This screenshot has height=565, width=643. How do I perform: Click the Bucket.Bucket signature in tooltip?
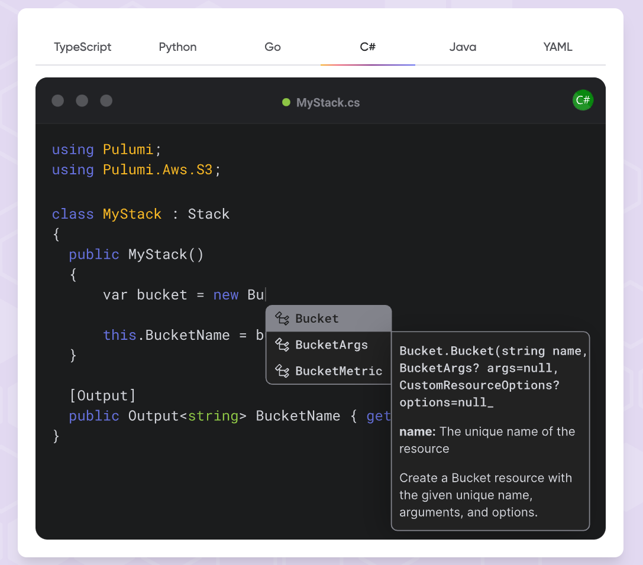click(493, 376)
